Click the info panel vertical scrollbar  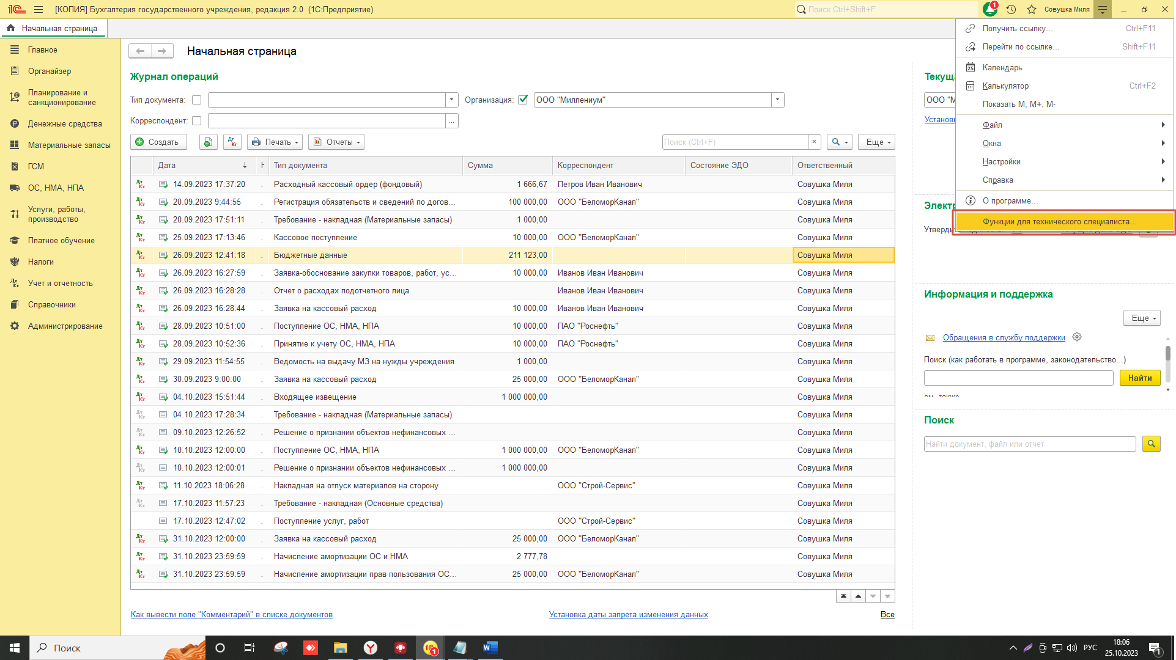(x=1167, y=353)
